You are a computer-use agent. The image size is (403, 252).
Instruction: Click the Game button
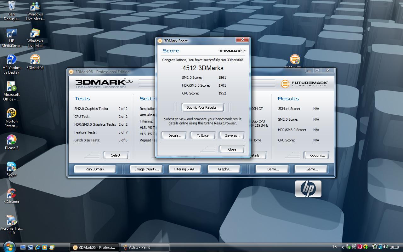(312, 169)
